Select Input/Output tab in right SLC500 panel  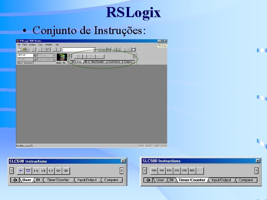(x=221, y=180)
